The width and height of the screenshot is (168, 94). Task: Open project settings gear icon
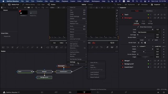[164, 92]
